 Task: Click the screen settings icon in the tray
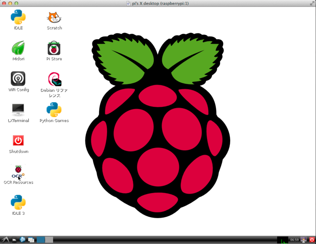pos(303,239)
